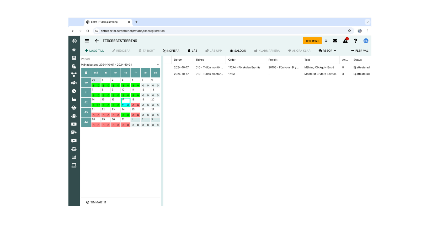448x252 pixels.
Task: Open the calculator icon in sidebar
Action: (74, 58)
